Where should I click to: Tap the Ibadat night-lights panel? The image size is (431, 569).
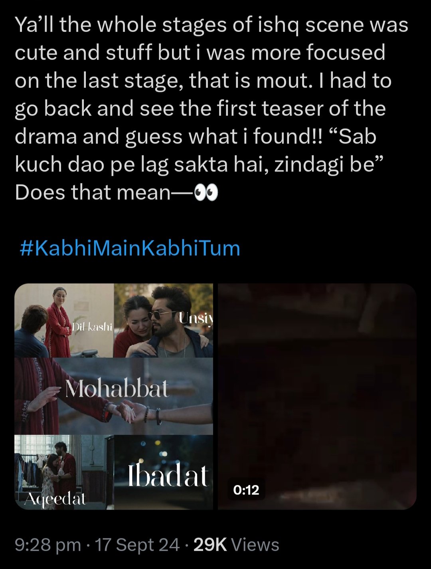pos(164,472)
